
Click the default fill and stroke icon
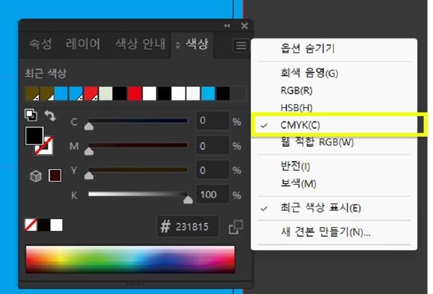tap(30, 115)
